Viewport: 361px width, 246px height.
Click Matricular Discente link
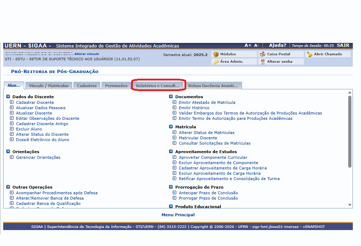[x=198, y=138]
